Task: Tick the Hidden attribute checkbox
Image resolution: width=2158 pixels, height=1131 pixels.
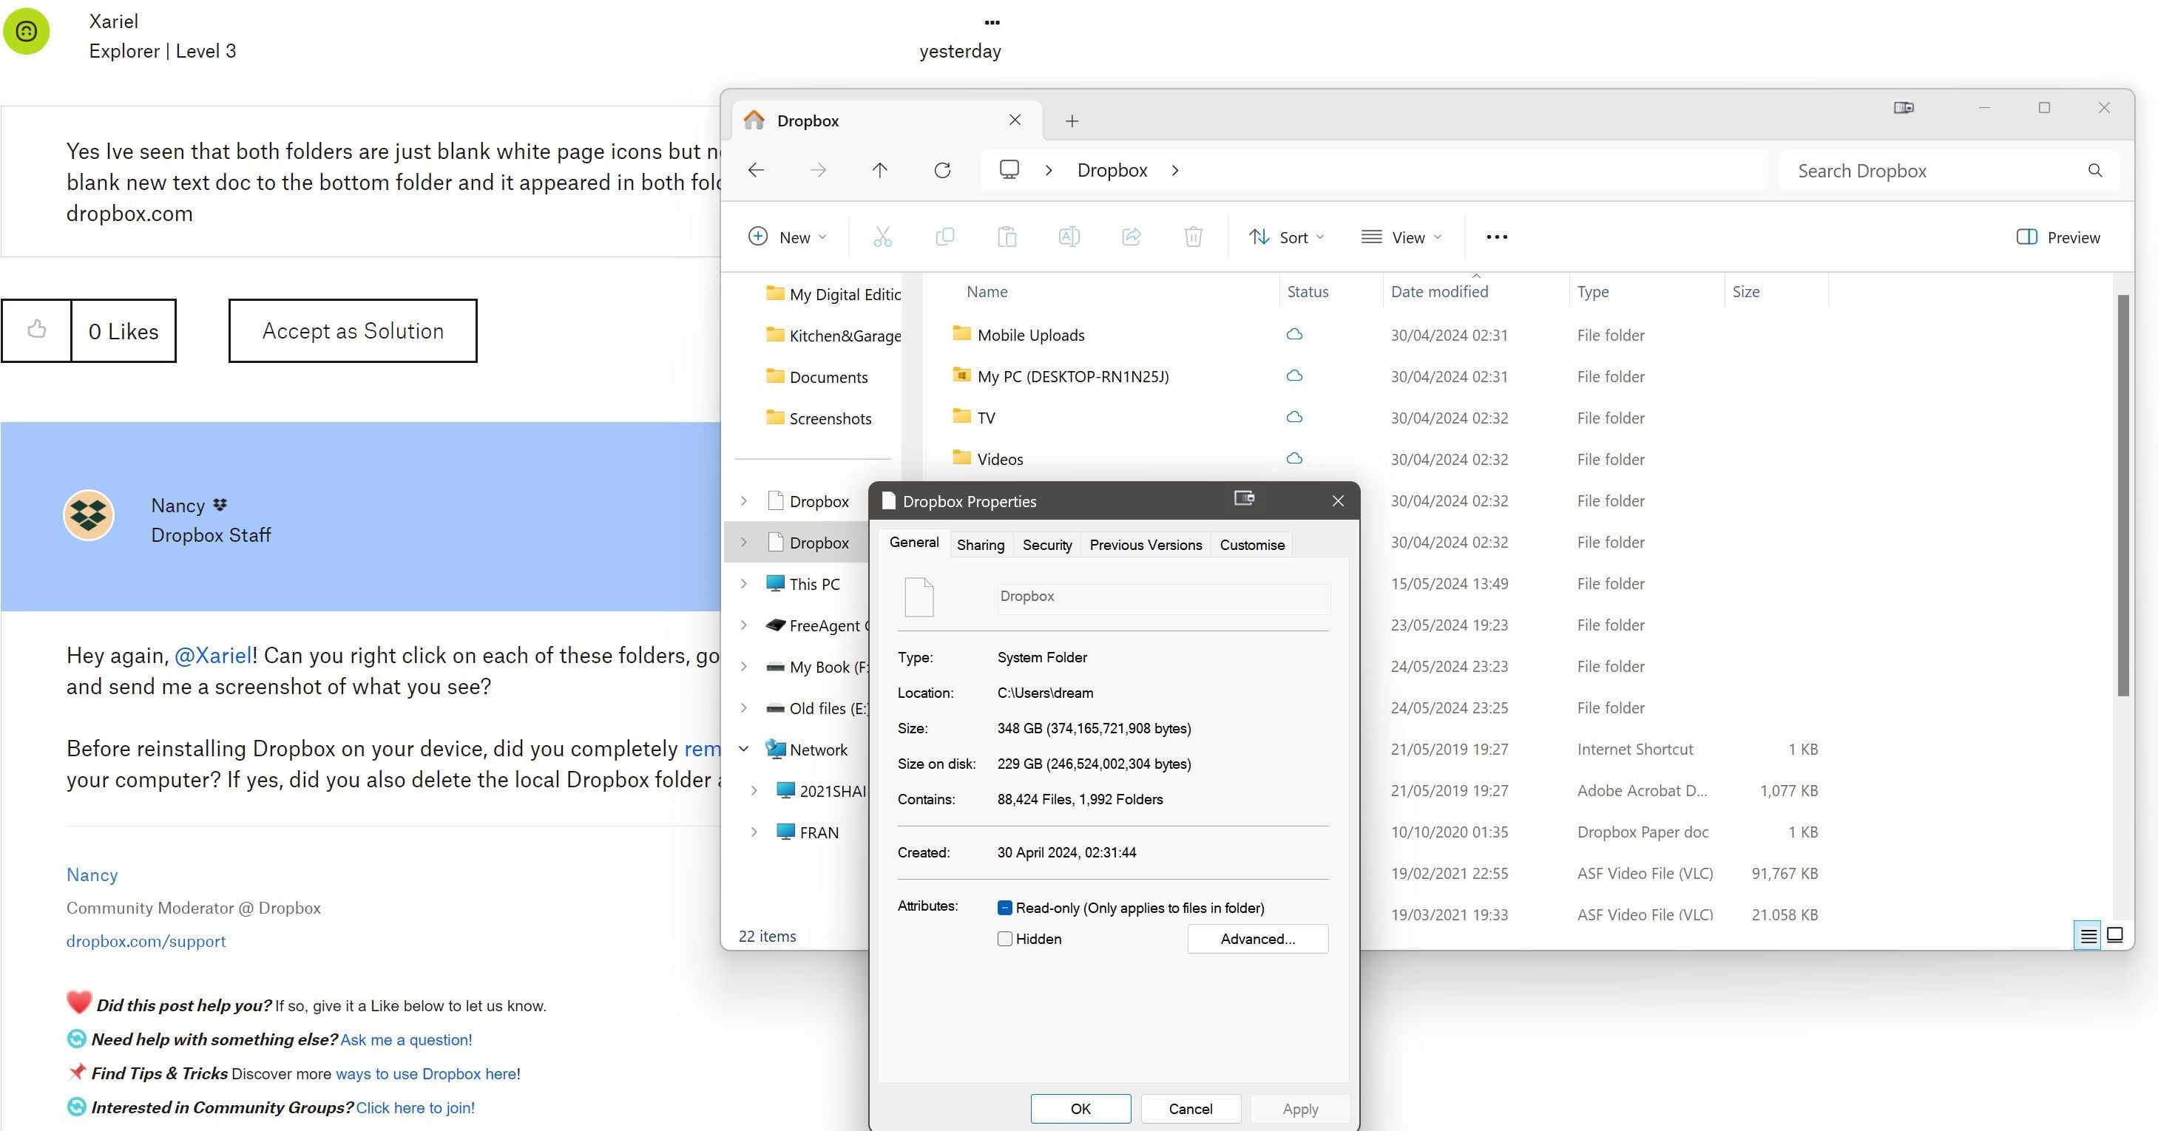Action: (x=1004, y=939)
